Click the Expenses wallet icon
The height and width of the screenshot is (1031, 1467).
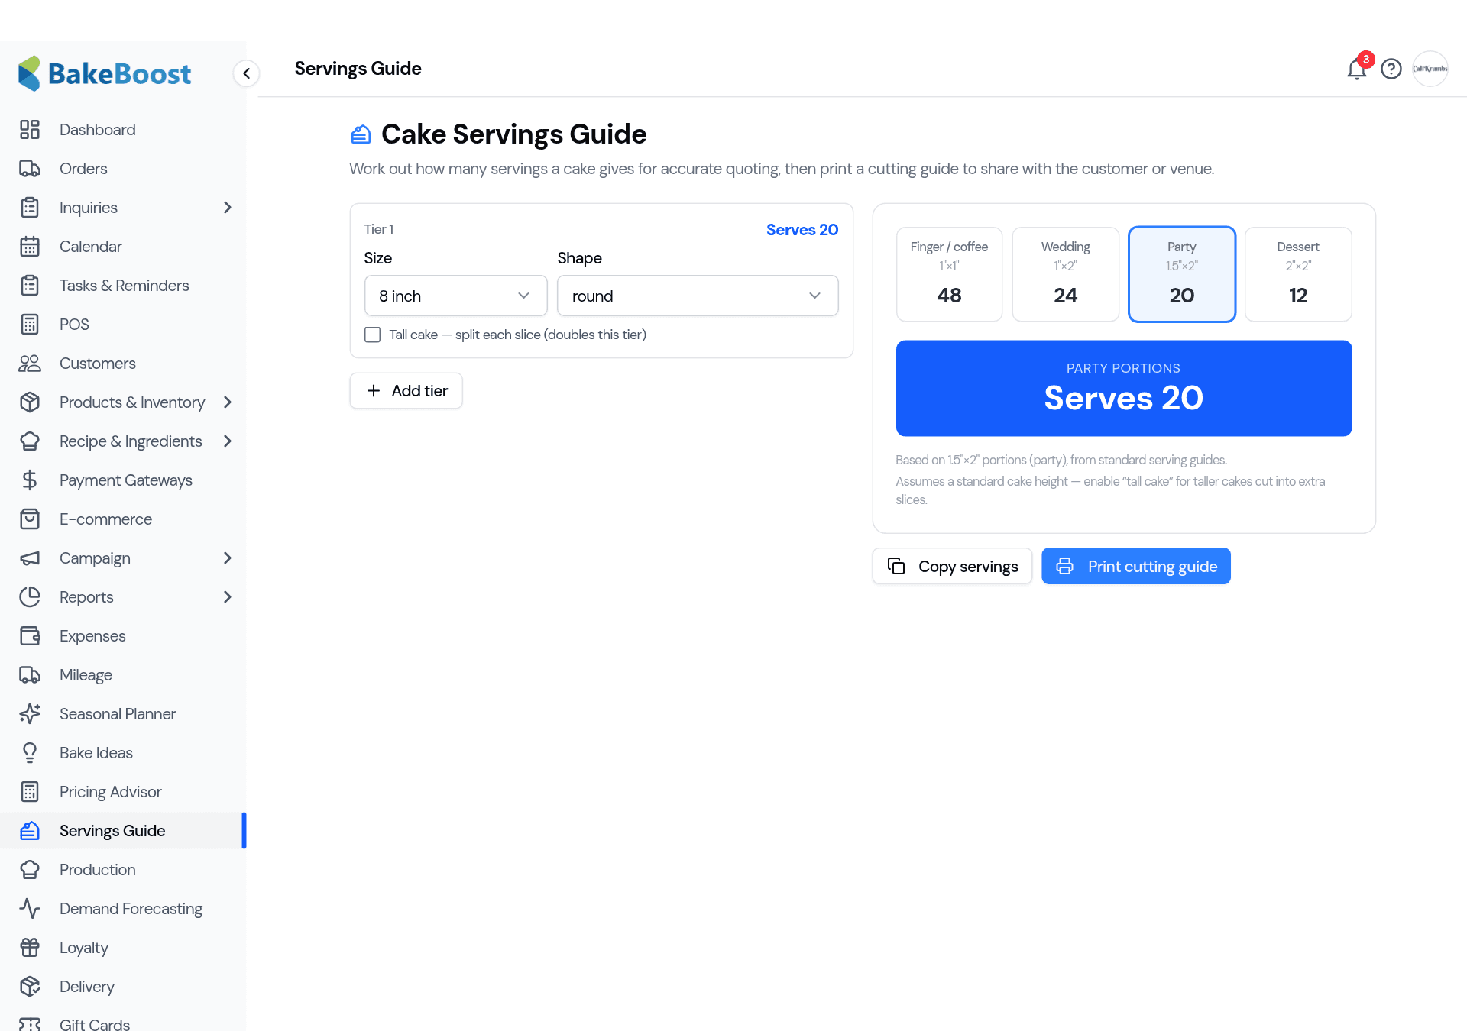click(30, 636)
